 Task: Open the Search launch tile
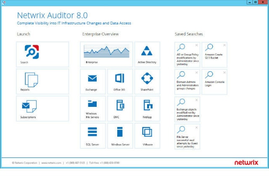tap(42, 54)
